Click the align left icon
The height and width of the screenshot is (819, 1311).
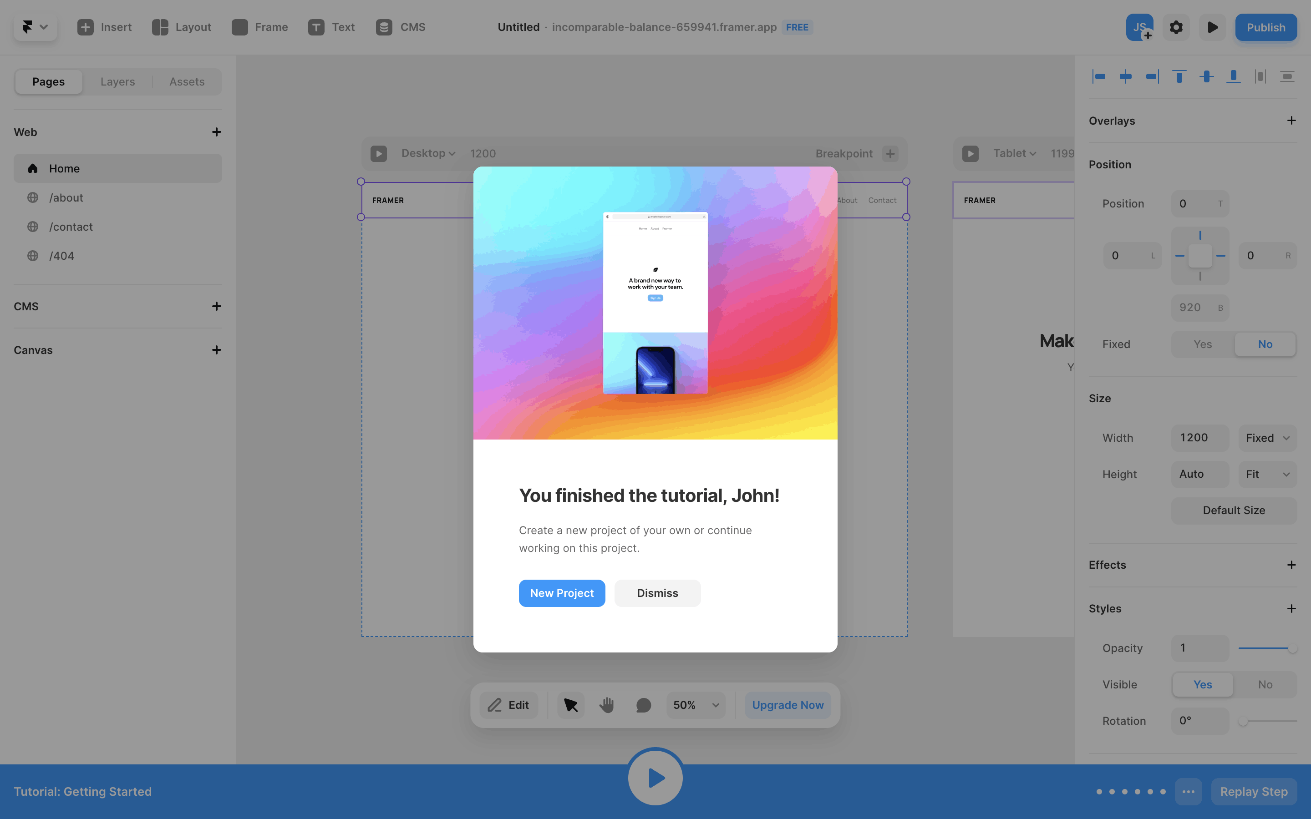[1098, 76]
